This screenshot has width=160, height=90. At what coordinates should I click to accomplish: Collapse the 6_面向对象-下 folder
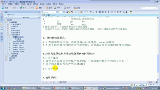tap(7, 35)
